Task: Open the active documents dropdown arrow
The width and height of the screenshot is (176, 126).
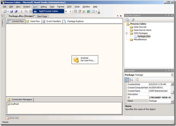Action: [x=117, y=16]
